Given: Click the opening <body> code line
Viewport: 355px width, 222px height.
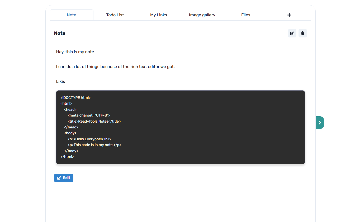Looking at the screenshot, I should pos(70,133).
